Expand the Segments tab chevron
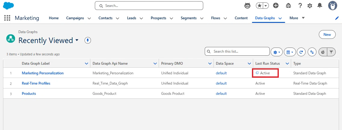342x130 pixels. (x=202, y=18)
